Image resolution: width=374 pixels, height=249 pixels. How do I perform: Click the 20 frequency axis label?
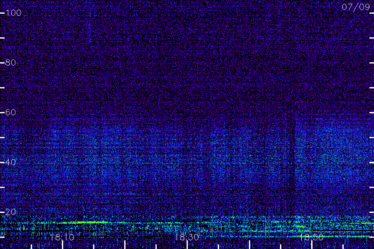click(x=10, y=212)
